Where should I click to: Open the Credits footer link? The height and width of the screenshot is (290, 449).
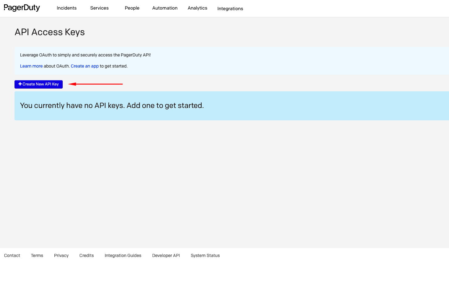[x=86, y=255]
